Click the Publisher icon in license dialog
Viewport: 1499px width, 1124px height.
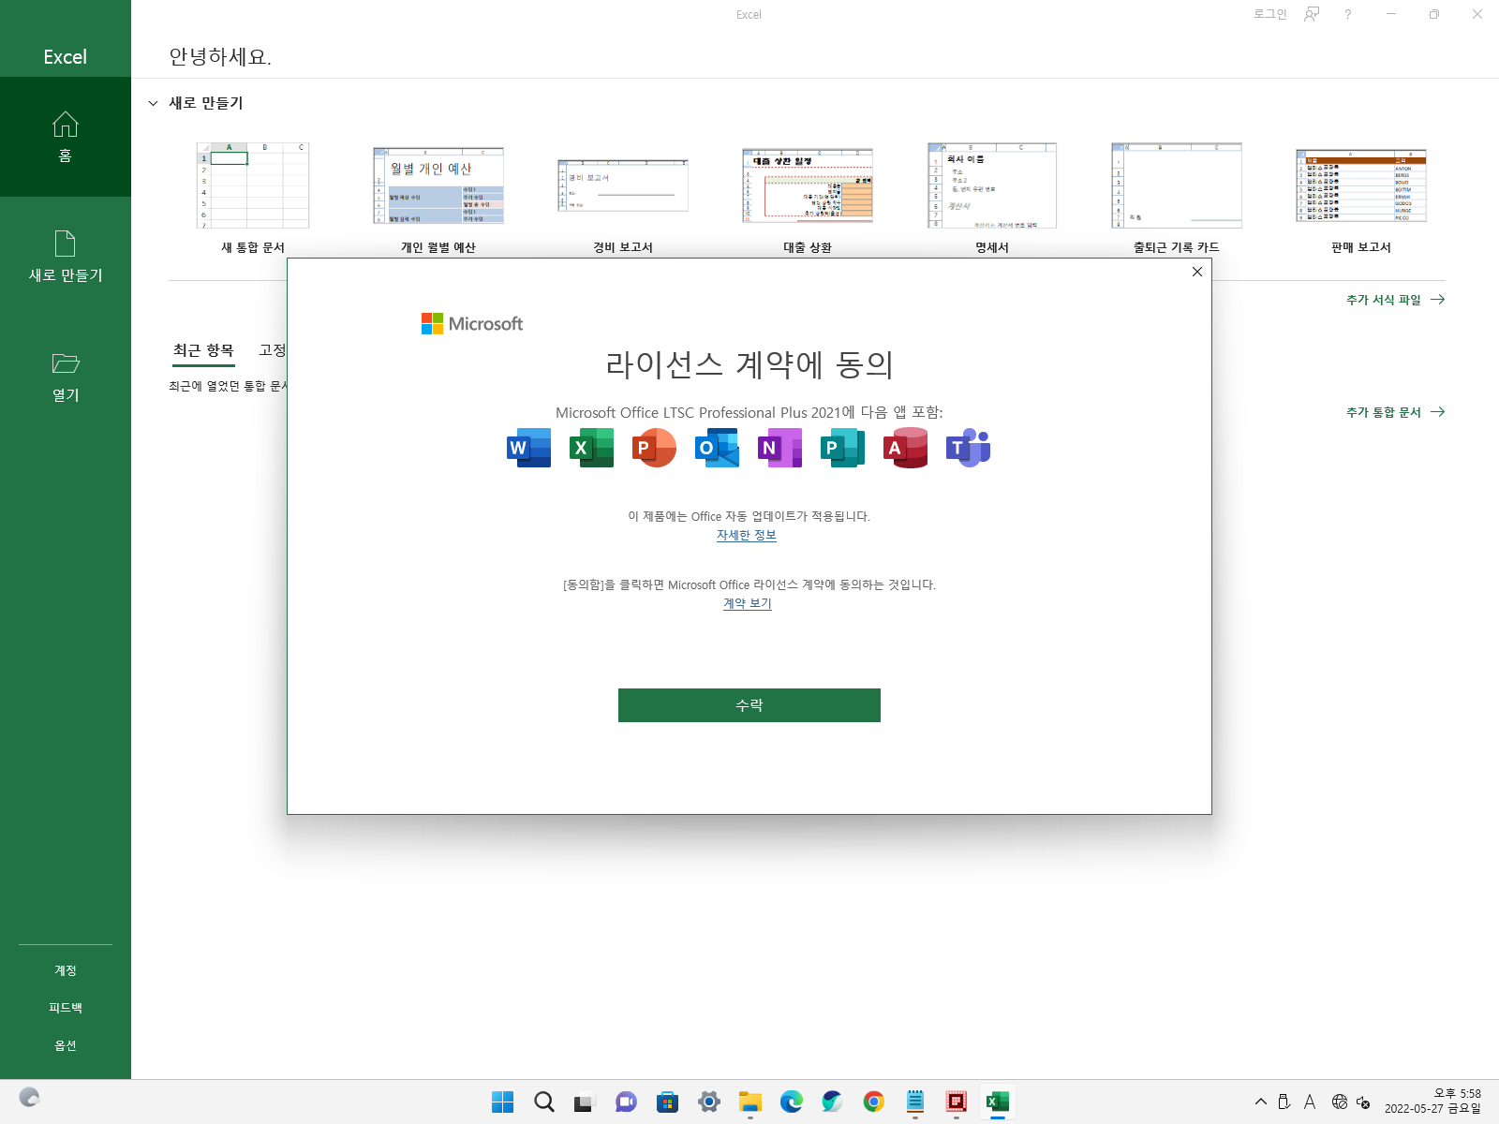[842, 448]
